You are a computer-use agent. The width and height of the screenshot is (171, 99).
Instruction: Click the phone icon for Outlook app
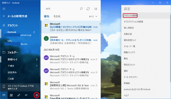[4, 86]
